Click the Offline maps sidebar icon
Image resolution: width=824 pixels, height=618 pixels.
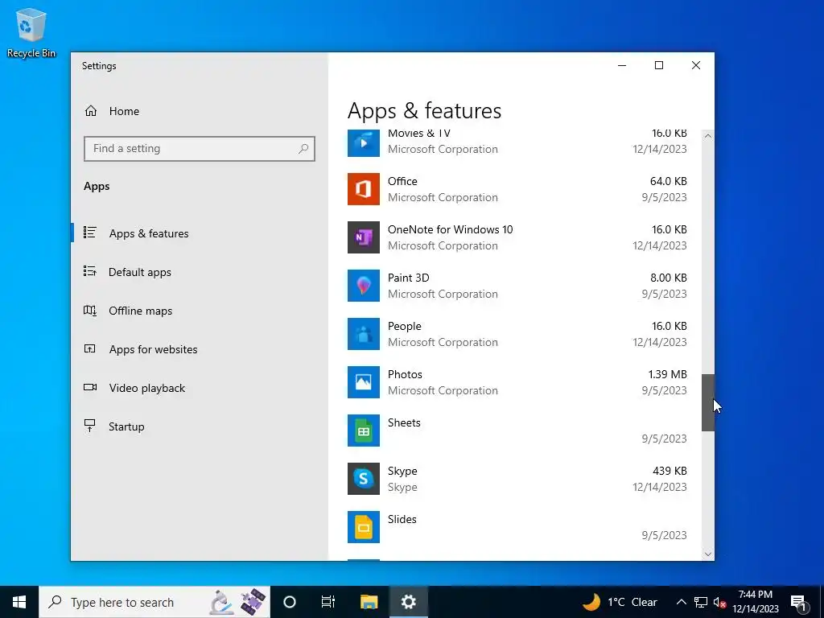[90, 310]
